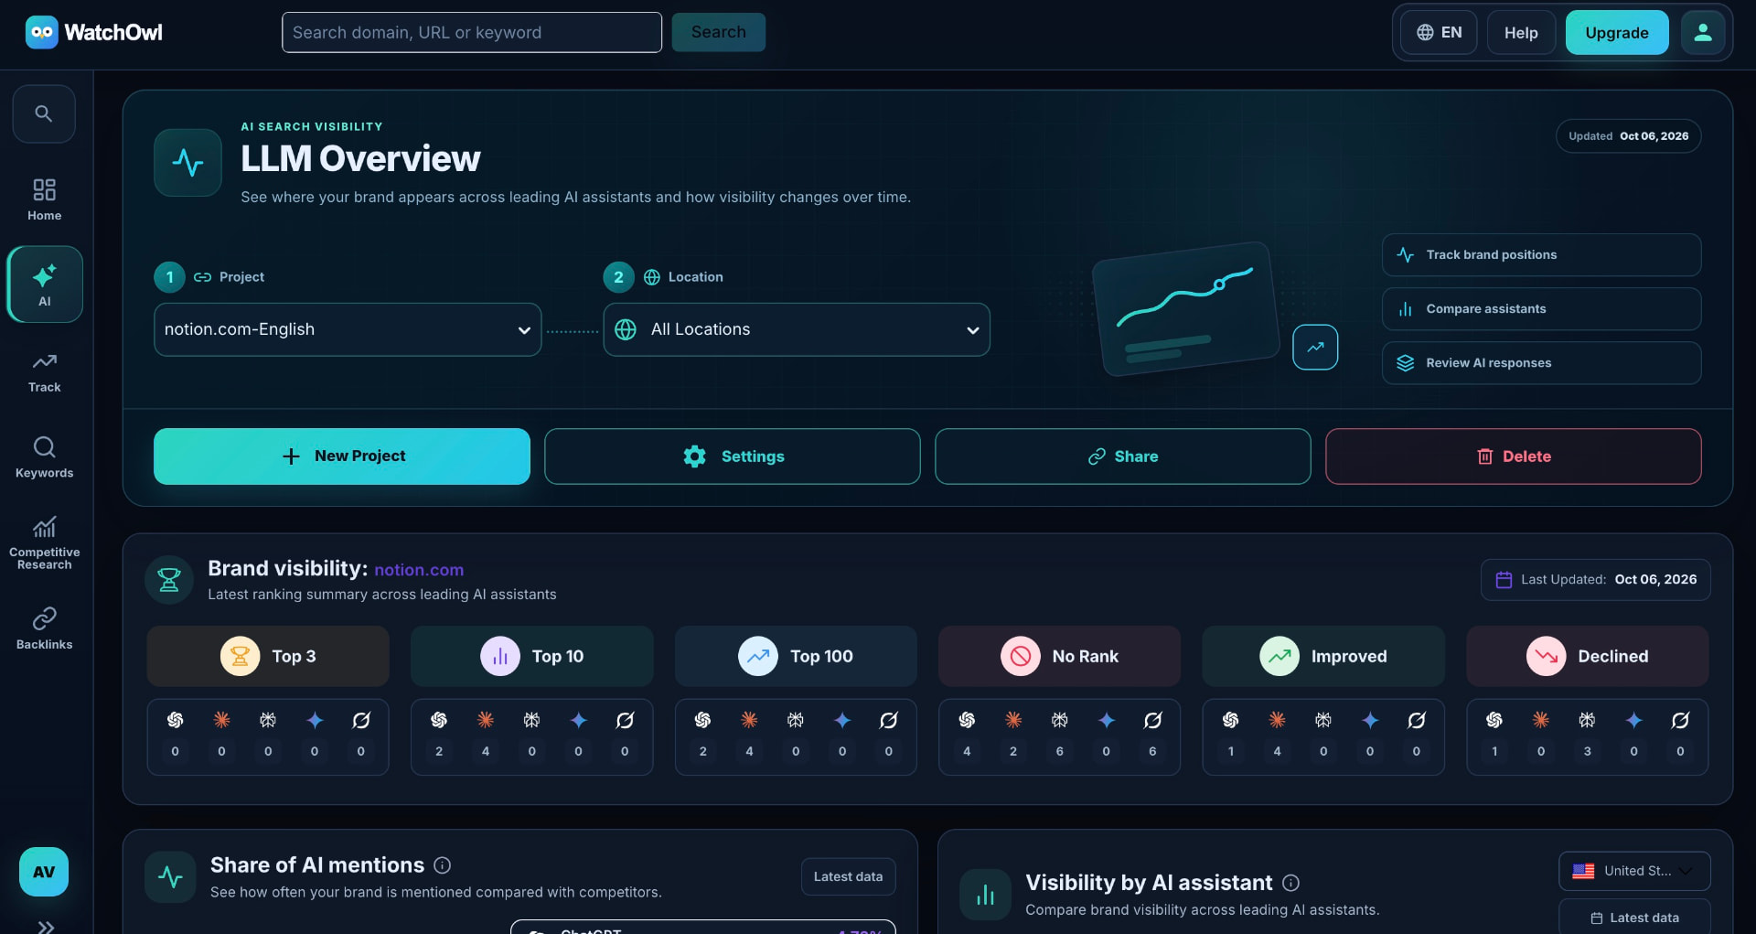Open Keywords in the sidebar
Image resolution: width=1756 pixels, height=934 pixels.
pos(44,457)
